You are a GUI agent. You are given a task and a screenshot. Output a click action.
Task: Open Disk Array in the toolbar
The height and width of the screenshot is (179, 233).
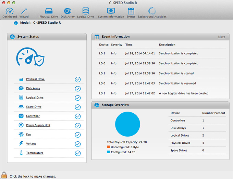[68, 13]
